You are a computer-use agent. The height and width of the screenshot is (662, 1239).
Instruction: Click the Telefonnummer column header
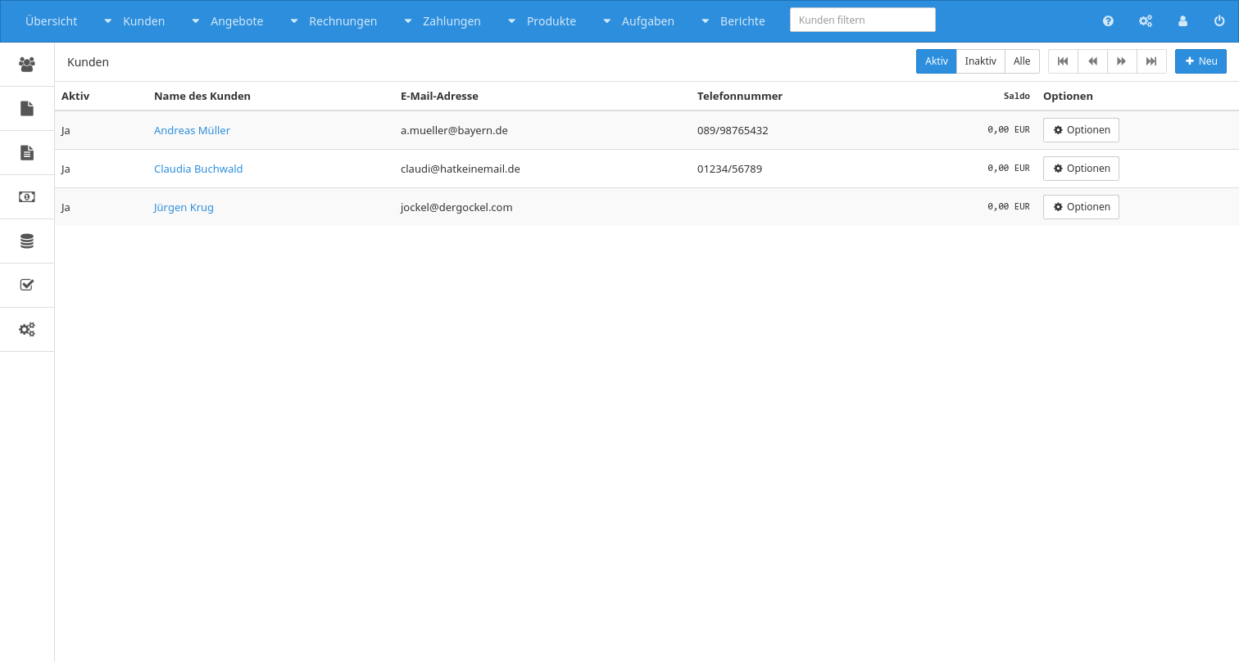(740, 96)
